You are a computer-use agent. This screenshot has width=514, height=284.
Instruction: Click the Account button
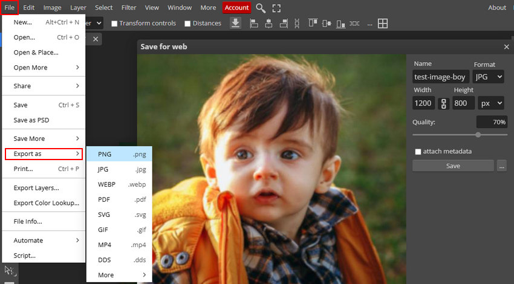point(236,7)
